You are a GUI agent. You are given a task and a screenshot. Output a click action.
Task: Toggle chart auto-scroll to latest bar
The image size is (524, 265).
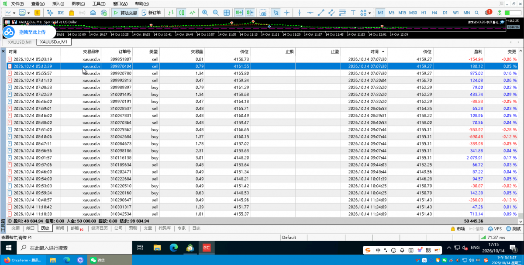point(239,13)
